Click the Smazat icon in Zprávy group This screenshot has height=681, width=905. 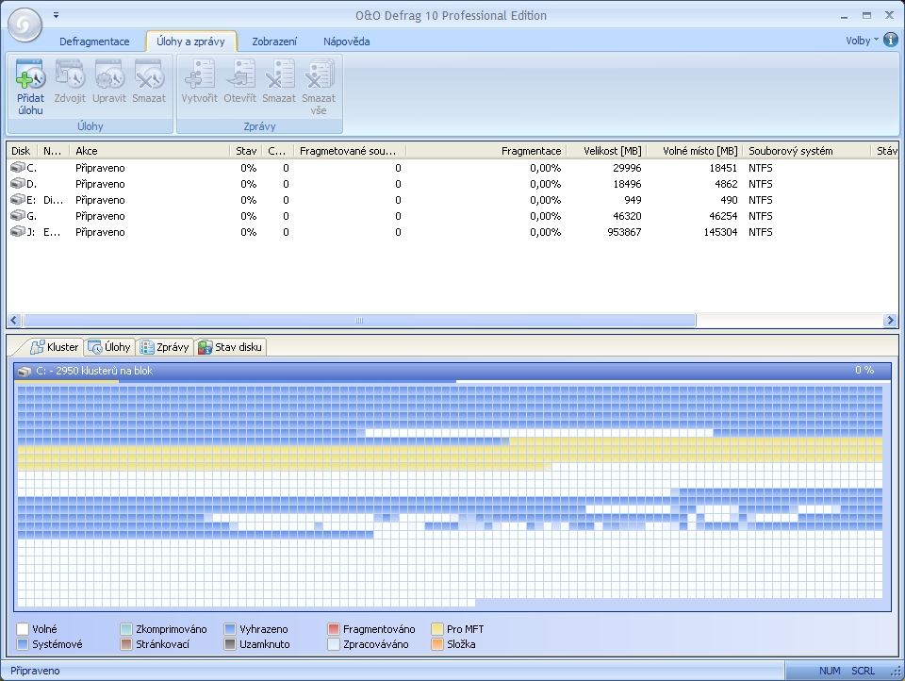coord(279,75)
